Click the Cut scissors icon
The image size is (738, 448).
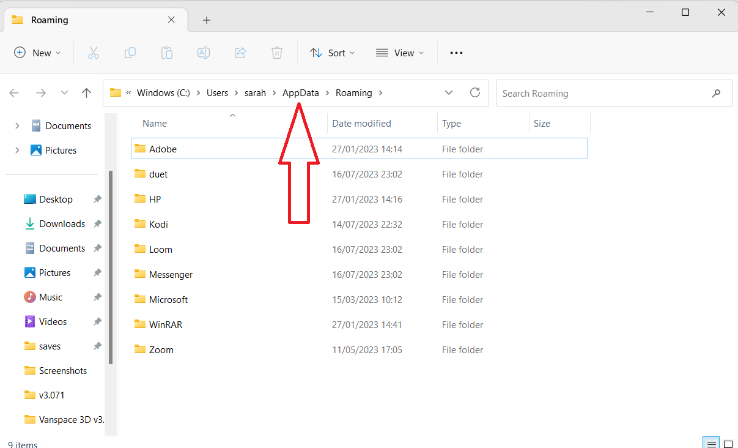[x=94, y=53]
